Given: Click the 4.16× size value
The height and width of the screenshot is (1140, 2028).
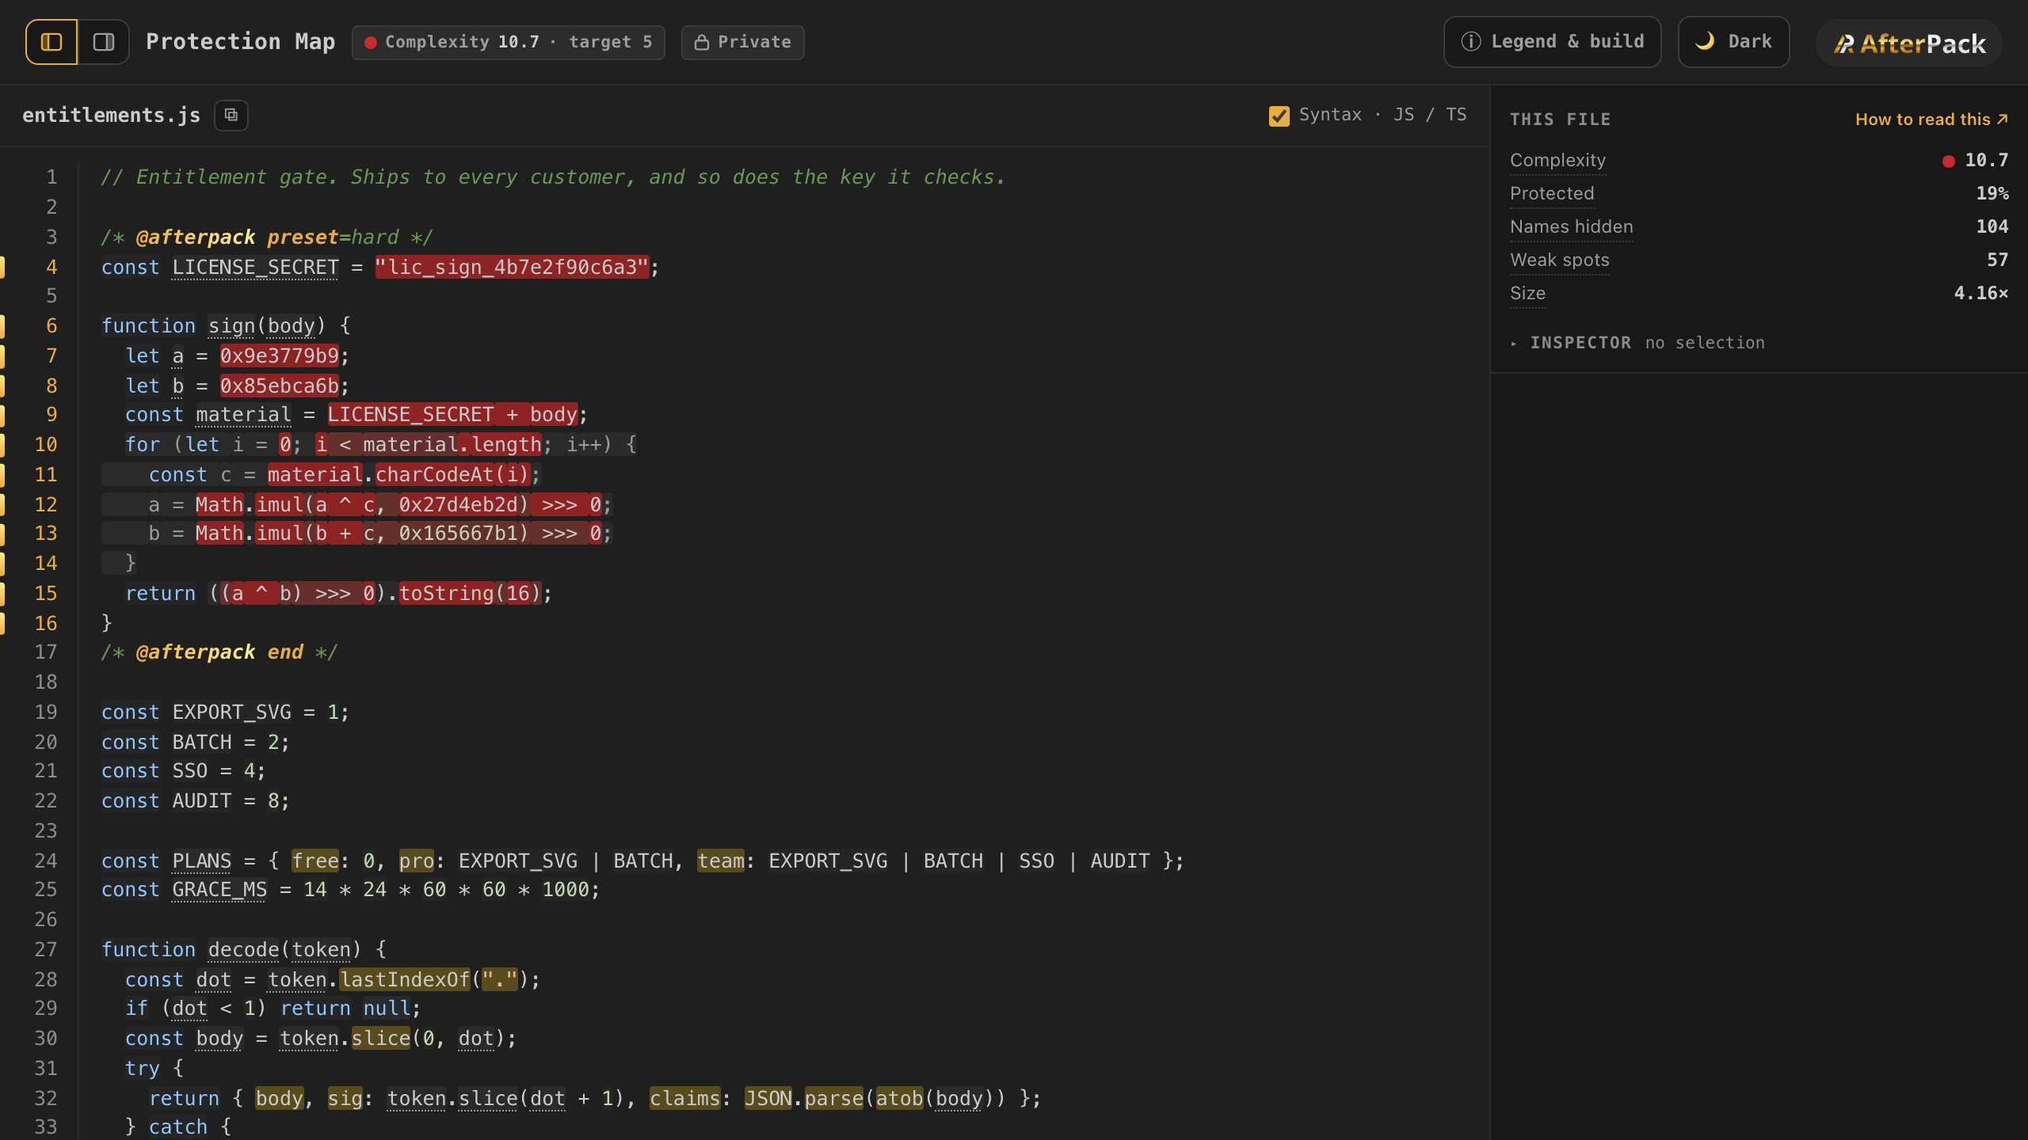Looking at the screenshot, I should click(x=1981, y=294).
